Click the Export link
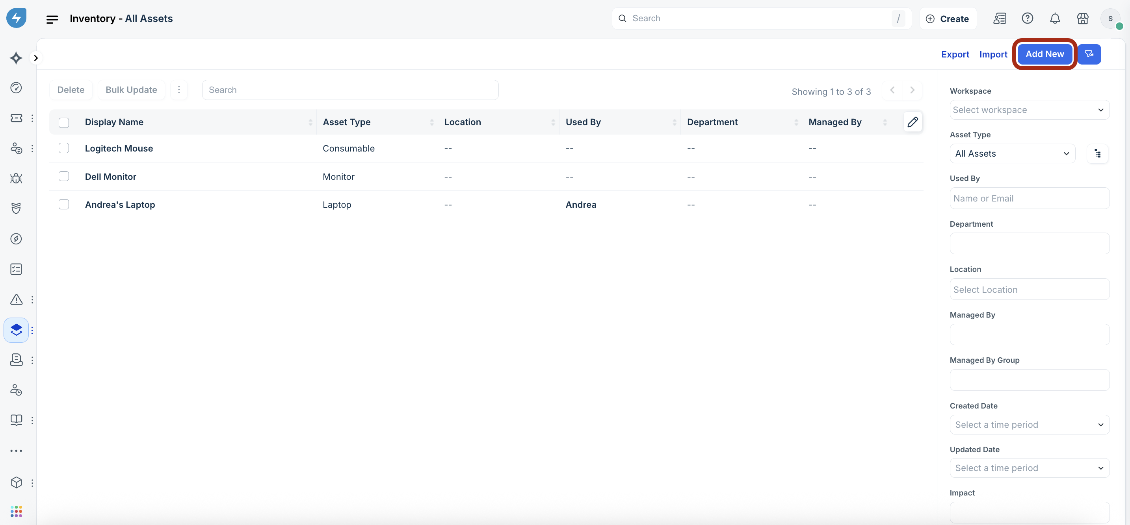Screen dimensions: 1130x525 pos(955,54)
